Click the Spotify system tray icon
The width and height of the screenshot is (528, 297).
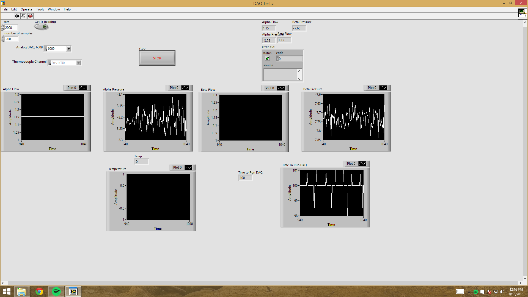point(476,292)
